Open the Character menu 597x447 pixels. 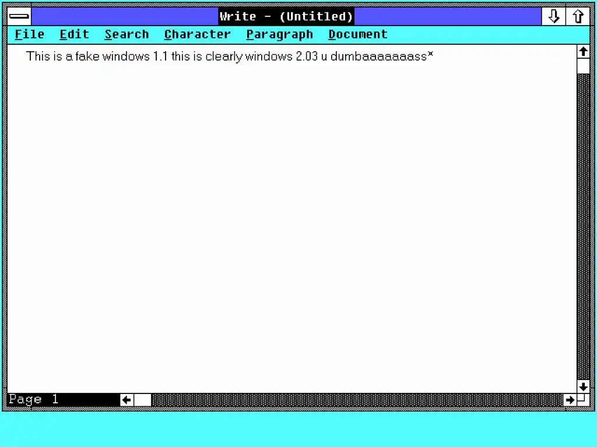pos(197,34)
